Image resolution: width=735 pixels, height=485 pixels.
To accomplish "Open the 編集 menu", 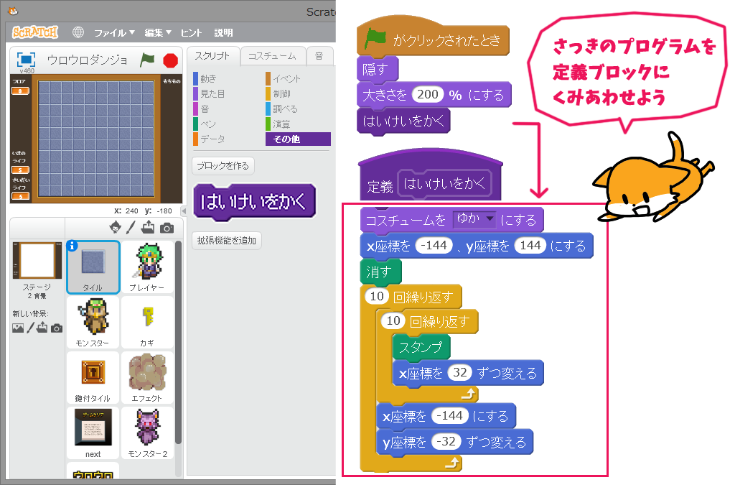I will click(x=157, y=33).
